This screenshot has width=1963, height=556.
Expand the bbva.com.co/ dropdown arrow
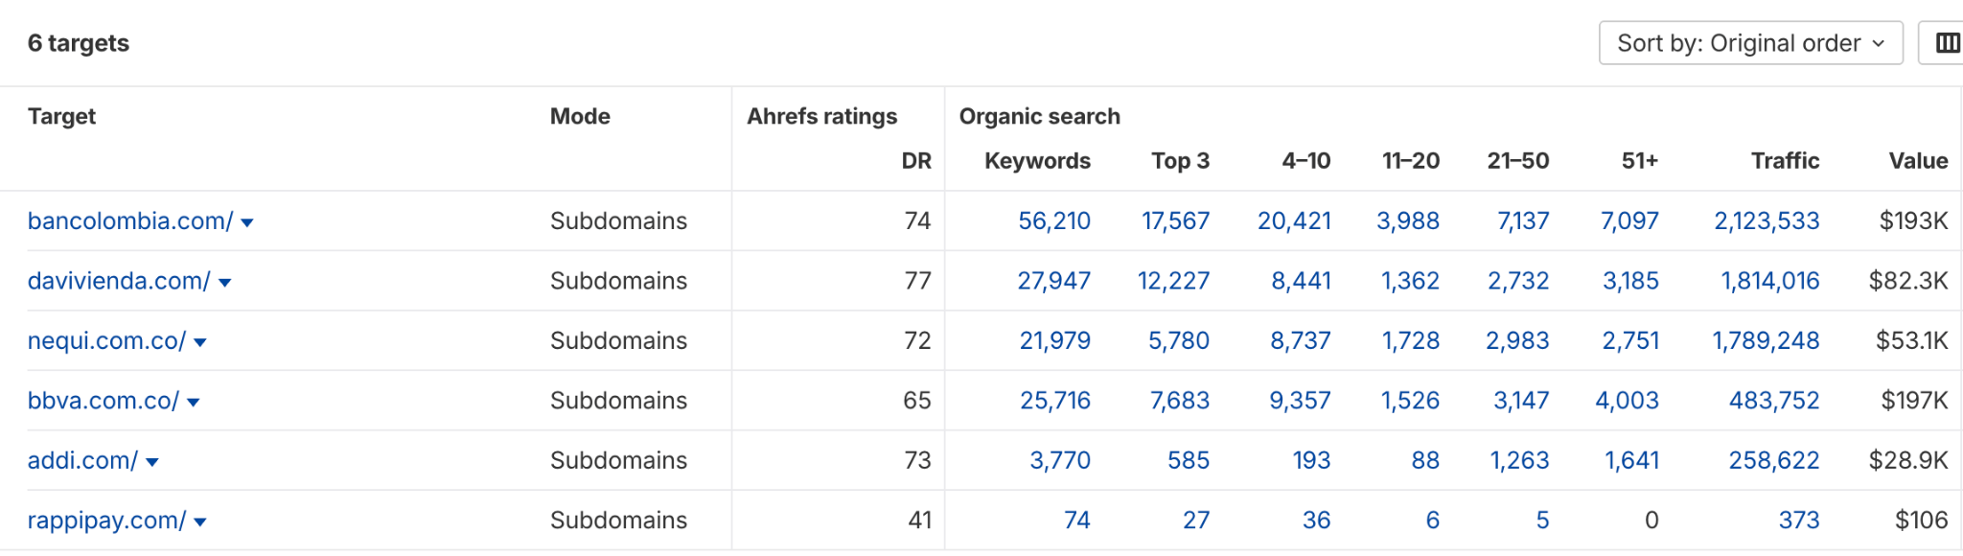[x=193, y=402]
